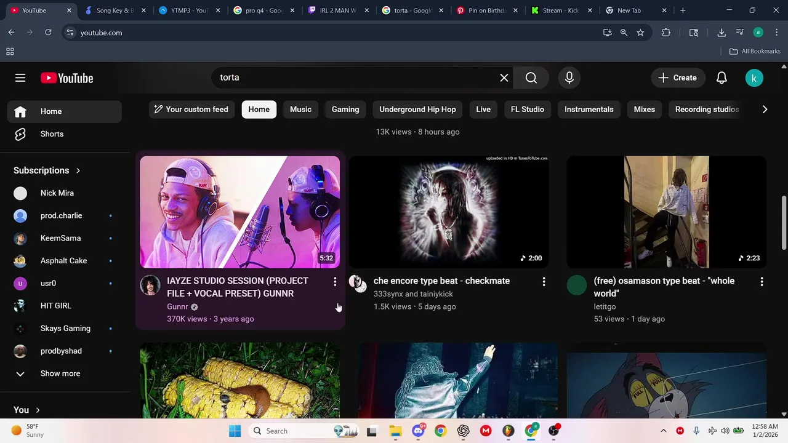Select the Gaming filter chip

[x=345, y=110]
